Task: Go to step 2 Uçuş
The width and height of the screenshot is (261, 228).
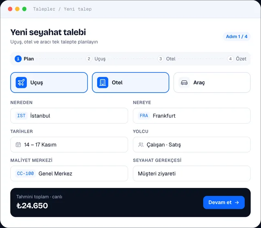Action: tap(96, 59)
